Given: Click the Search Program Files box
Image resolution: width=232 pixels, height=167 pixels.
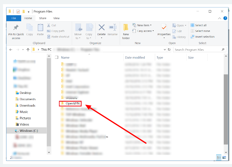Looking at the screenshot, I should (200, 50).
